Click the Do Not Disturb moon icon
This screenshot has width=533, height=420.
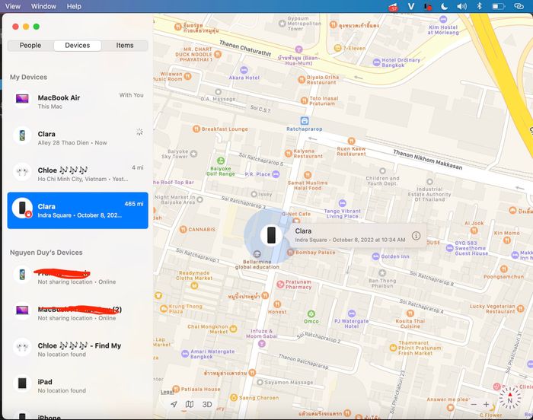(444, 6)
